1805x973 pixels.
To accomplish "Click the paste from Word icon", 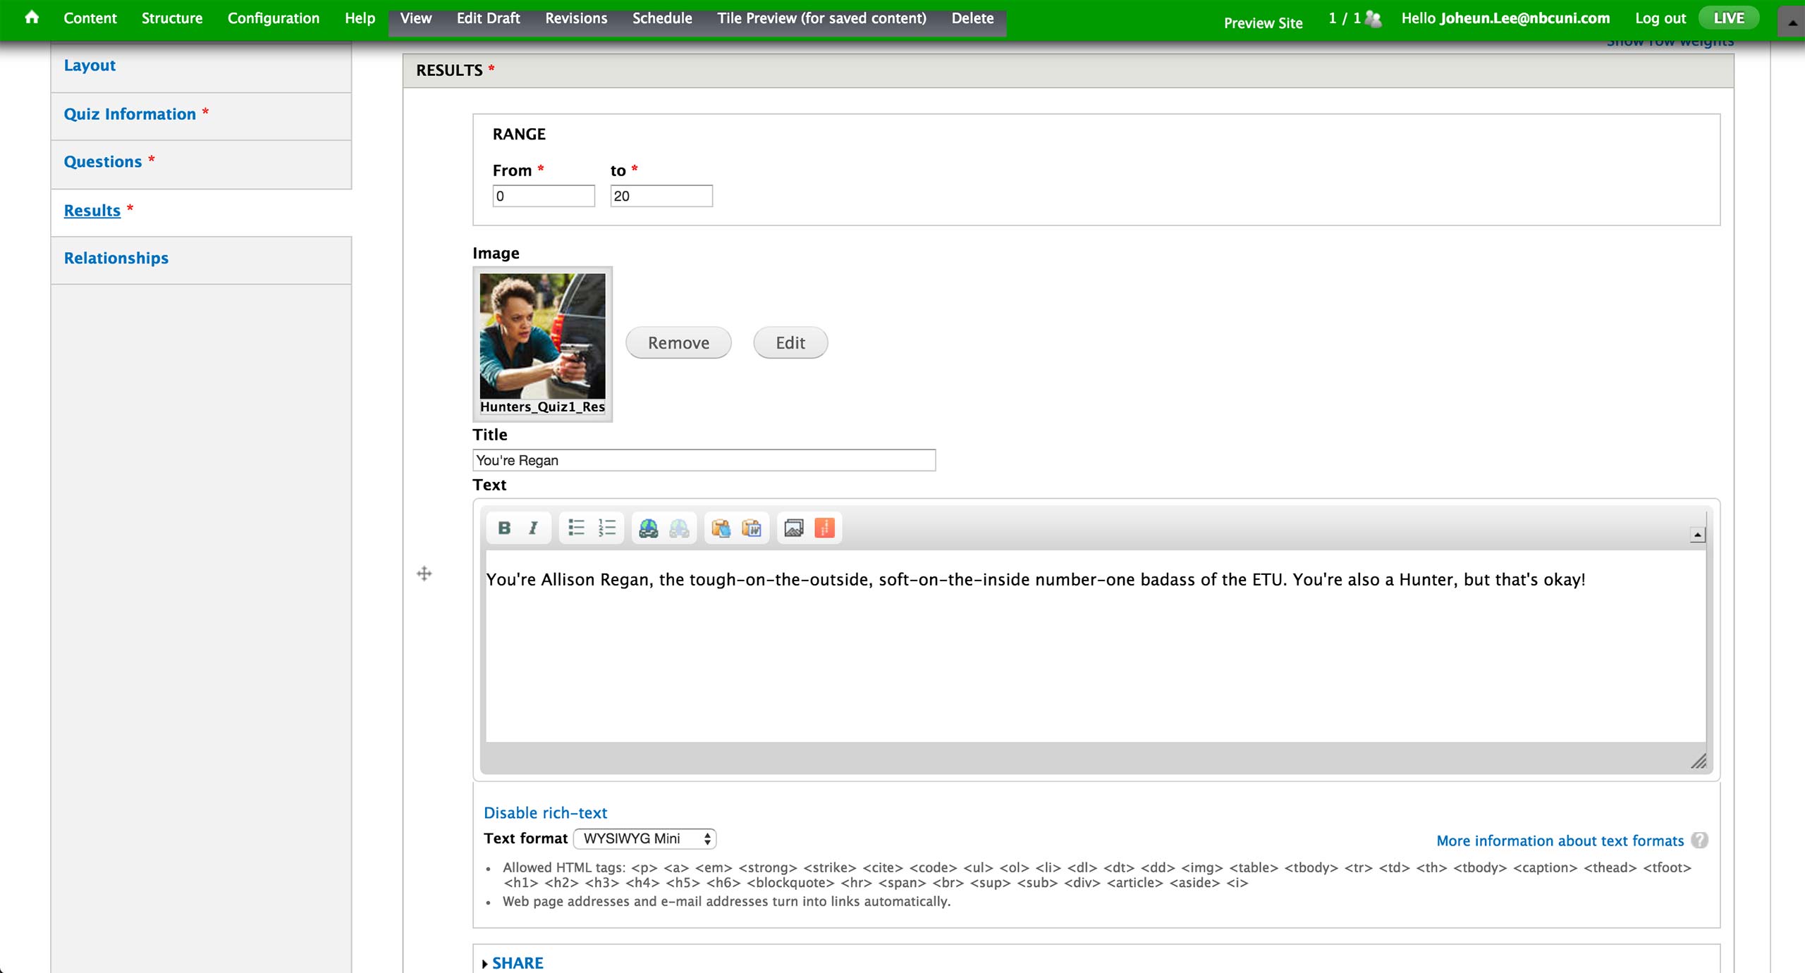I will [x=752, y=528].
